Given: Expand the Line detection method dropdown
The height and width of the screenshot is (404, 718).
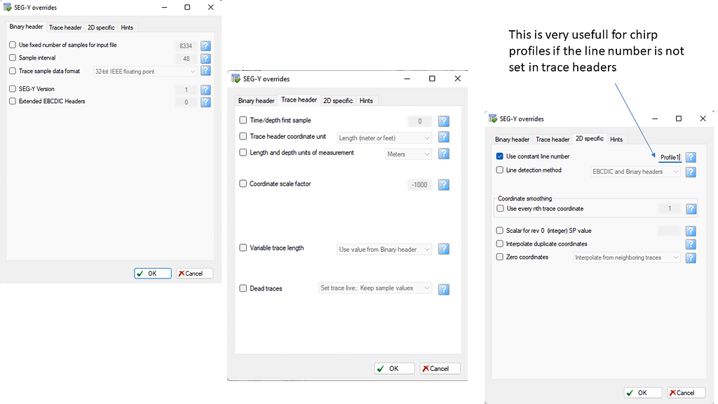Looking at the screenshot, I should pos(635,171).
